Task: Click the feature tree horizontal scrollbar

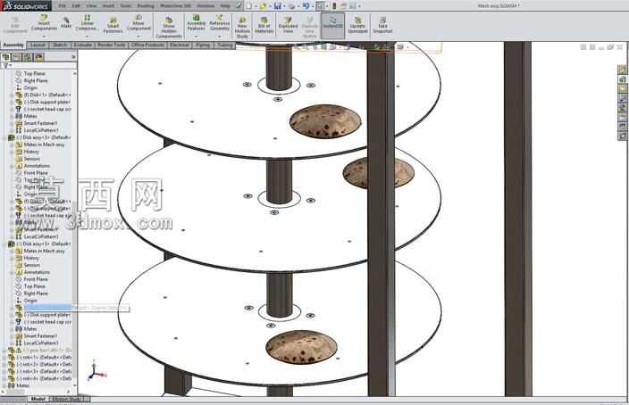Action: click(x=37, y=392)
